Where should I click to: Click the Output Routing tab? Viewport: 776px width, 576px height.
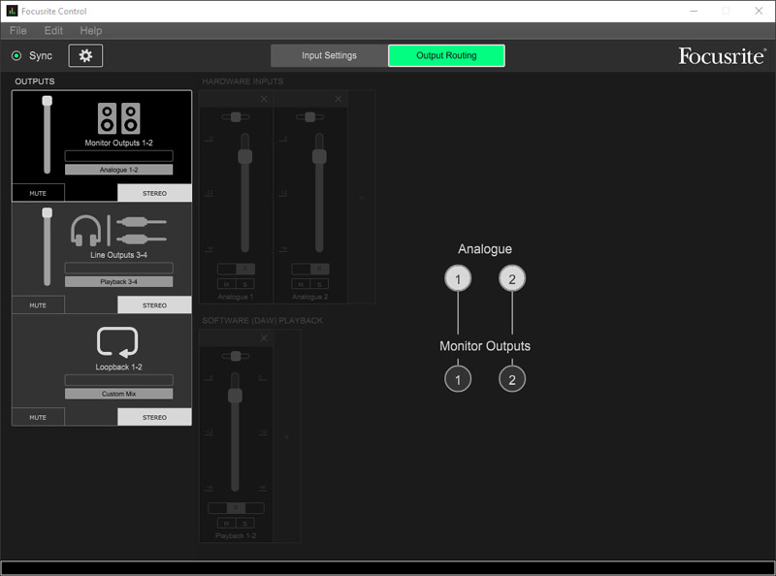coord(446,55)
